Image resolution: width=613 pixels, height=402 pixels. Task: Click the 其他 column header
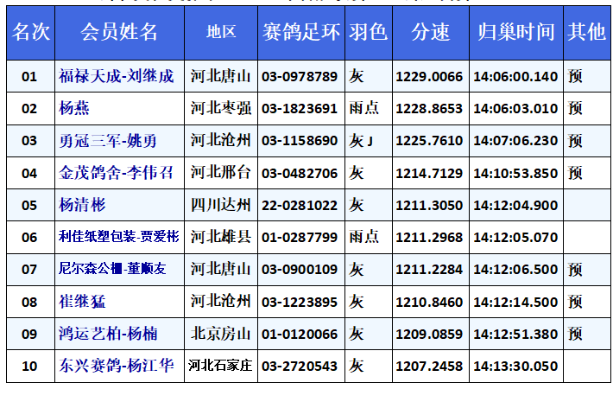585,33
